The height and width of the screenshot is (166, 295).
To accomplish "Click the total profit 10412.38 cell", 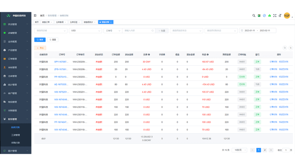I will coord(206,139).
